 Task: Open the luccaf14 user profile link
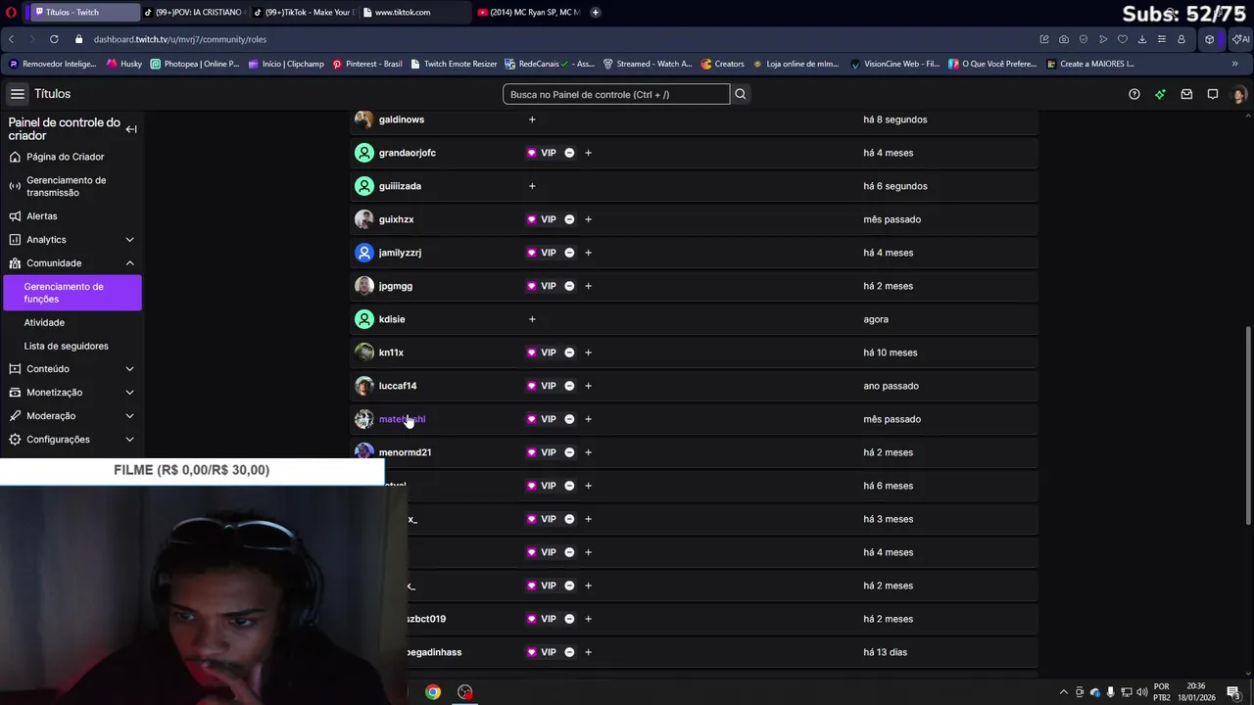[398, 386]
